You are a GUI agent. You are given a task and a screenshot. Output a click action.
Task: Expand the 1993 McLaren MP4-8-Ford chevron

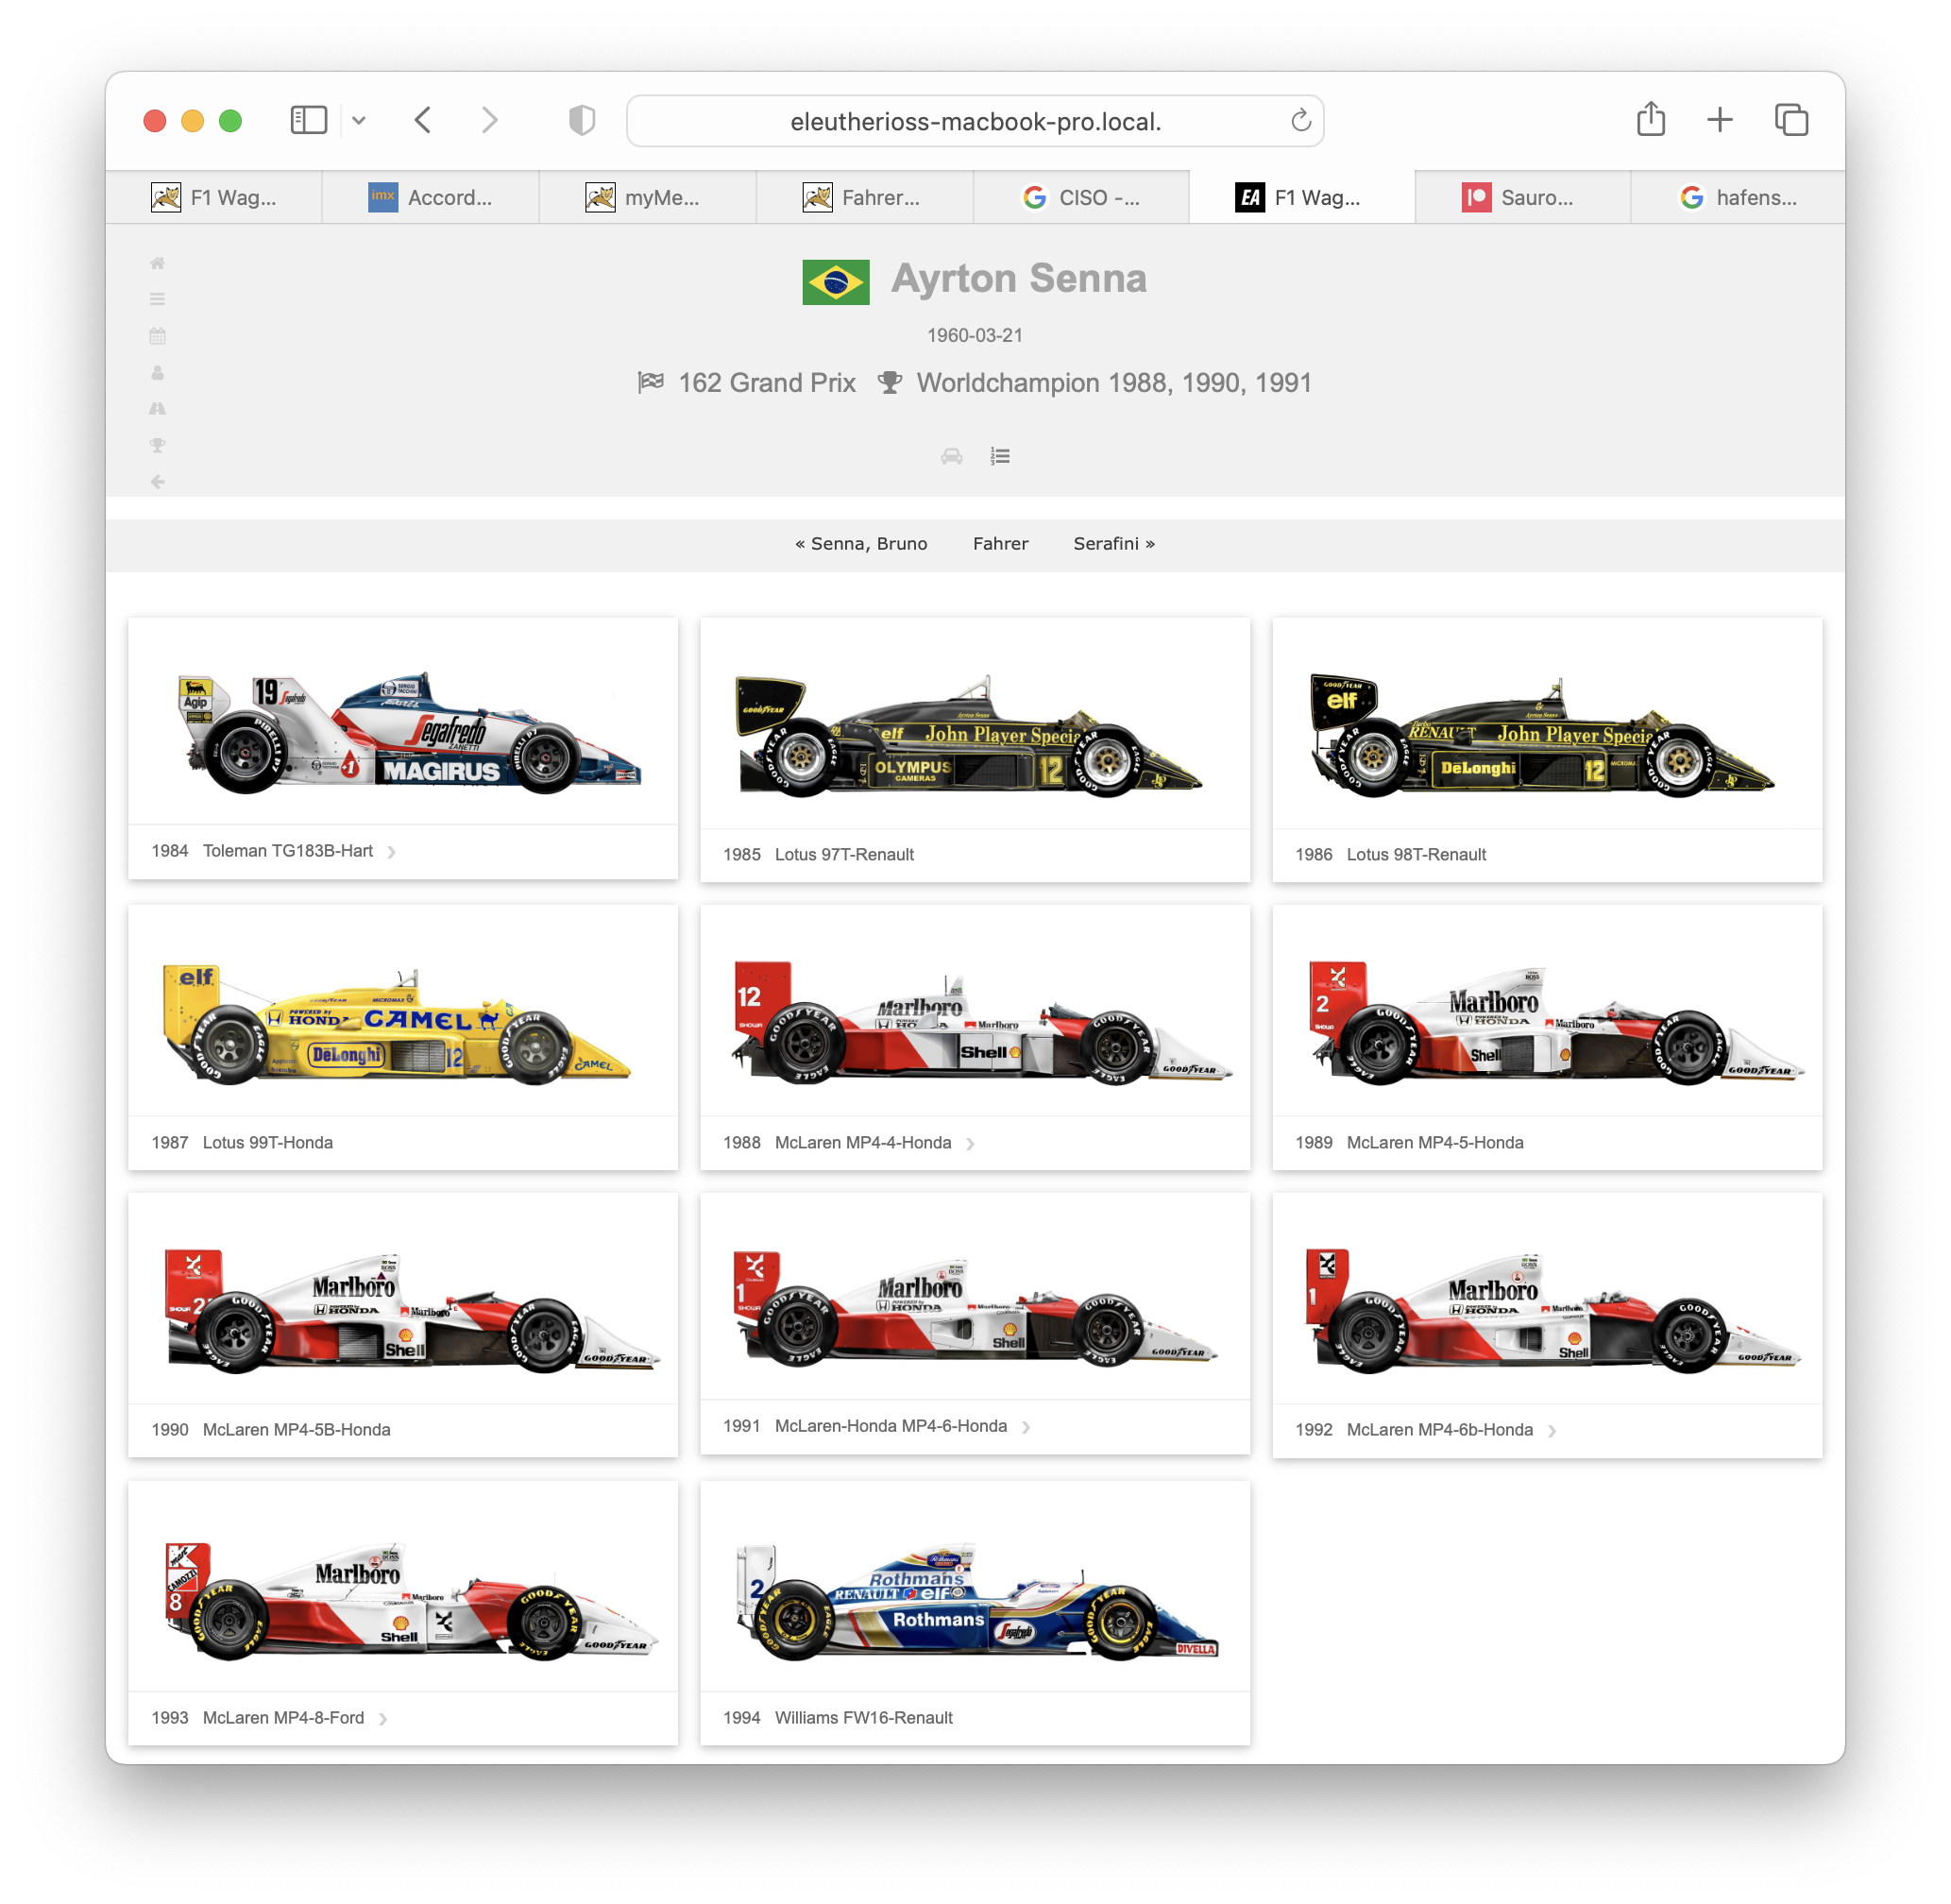pos(383,1719)
